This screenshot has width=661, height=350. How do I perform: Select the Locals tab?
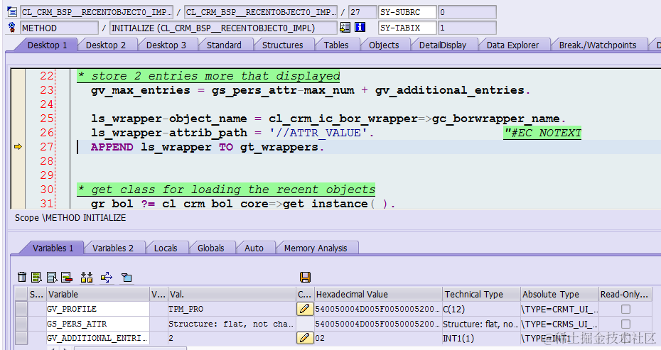pos(166,248)
